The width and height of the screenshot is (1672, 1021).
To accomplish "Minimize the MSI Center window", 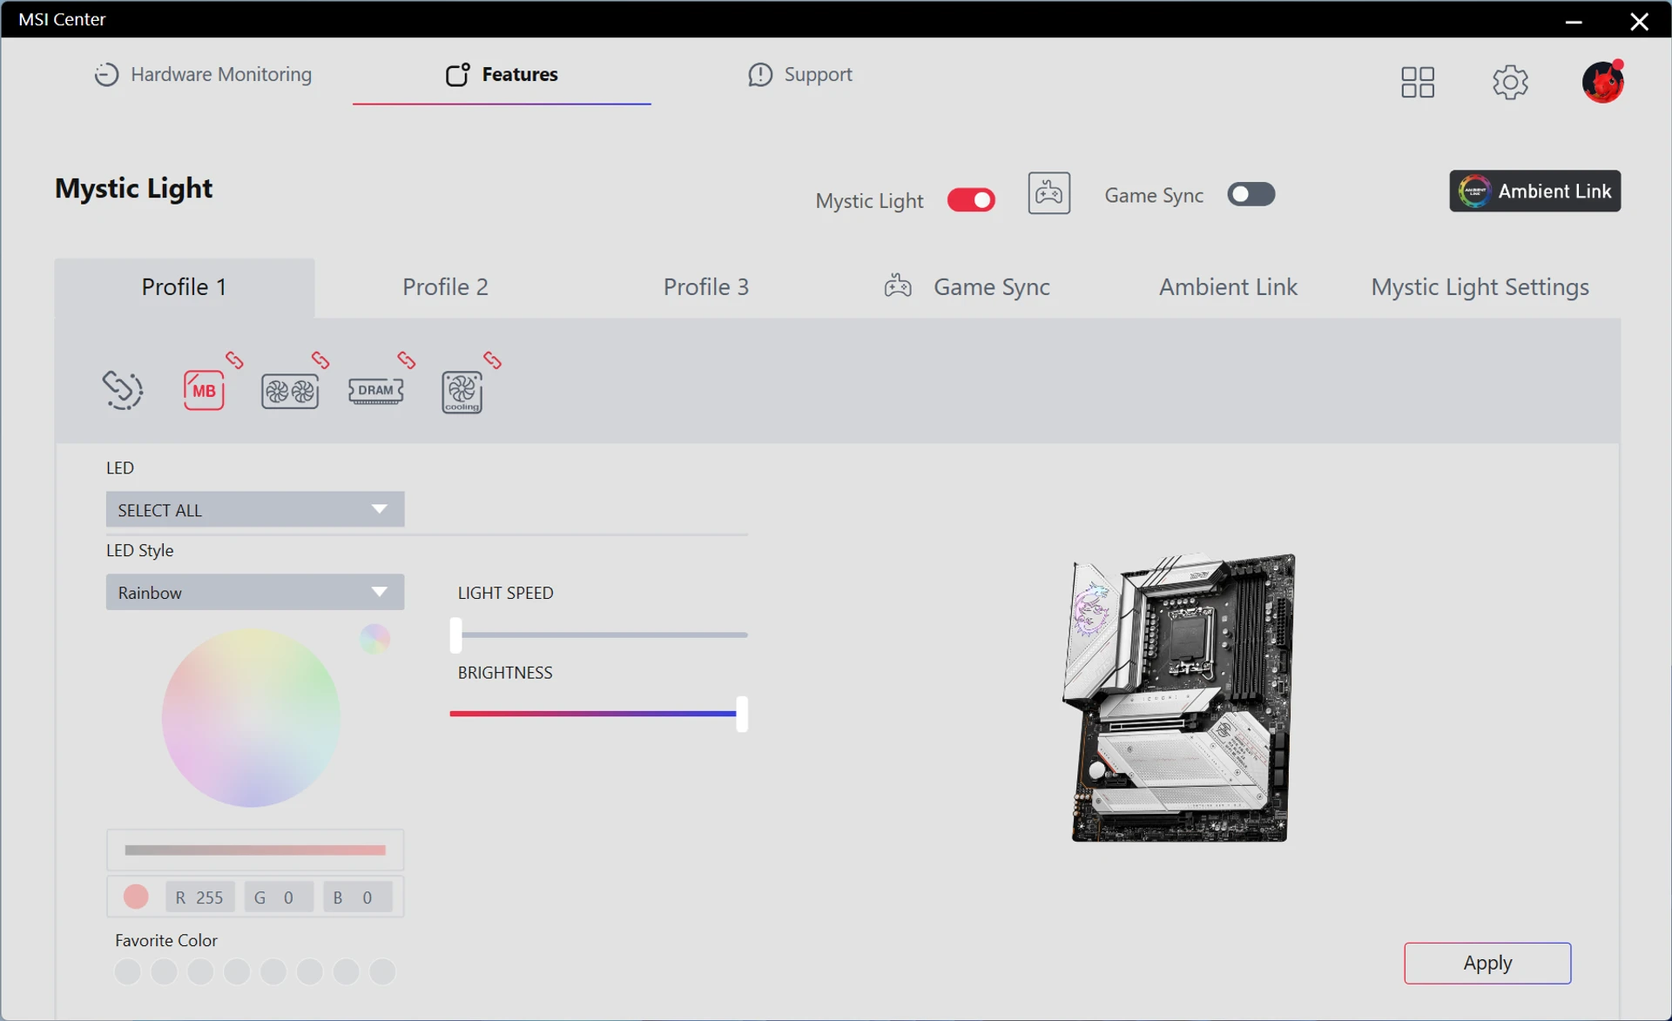I will [x=1574, y=21].
